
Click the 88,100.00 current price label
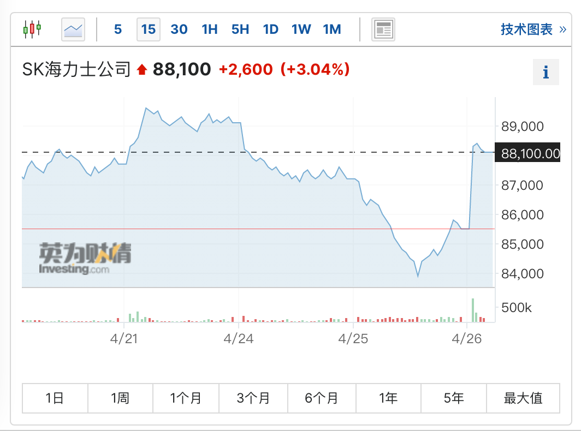click(530, 154)
